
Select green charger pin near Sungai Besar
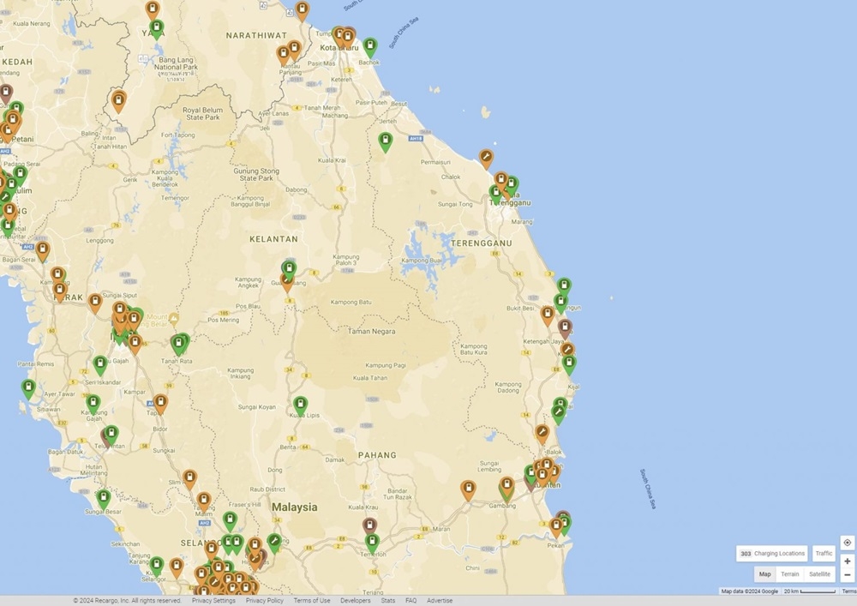coord(104,497)
